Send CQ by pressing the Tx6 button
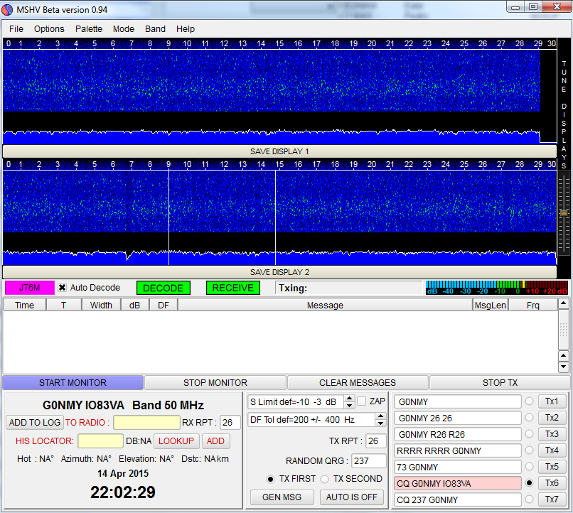The image size is (573, 513). click(552, 482)
